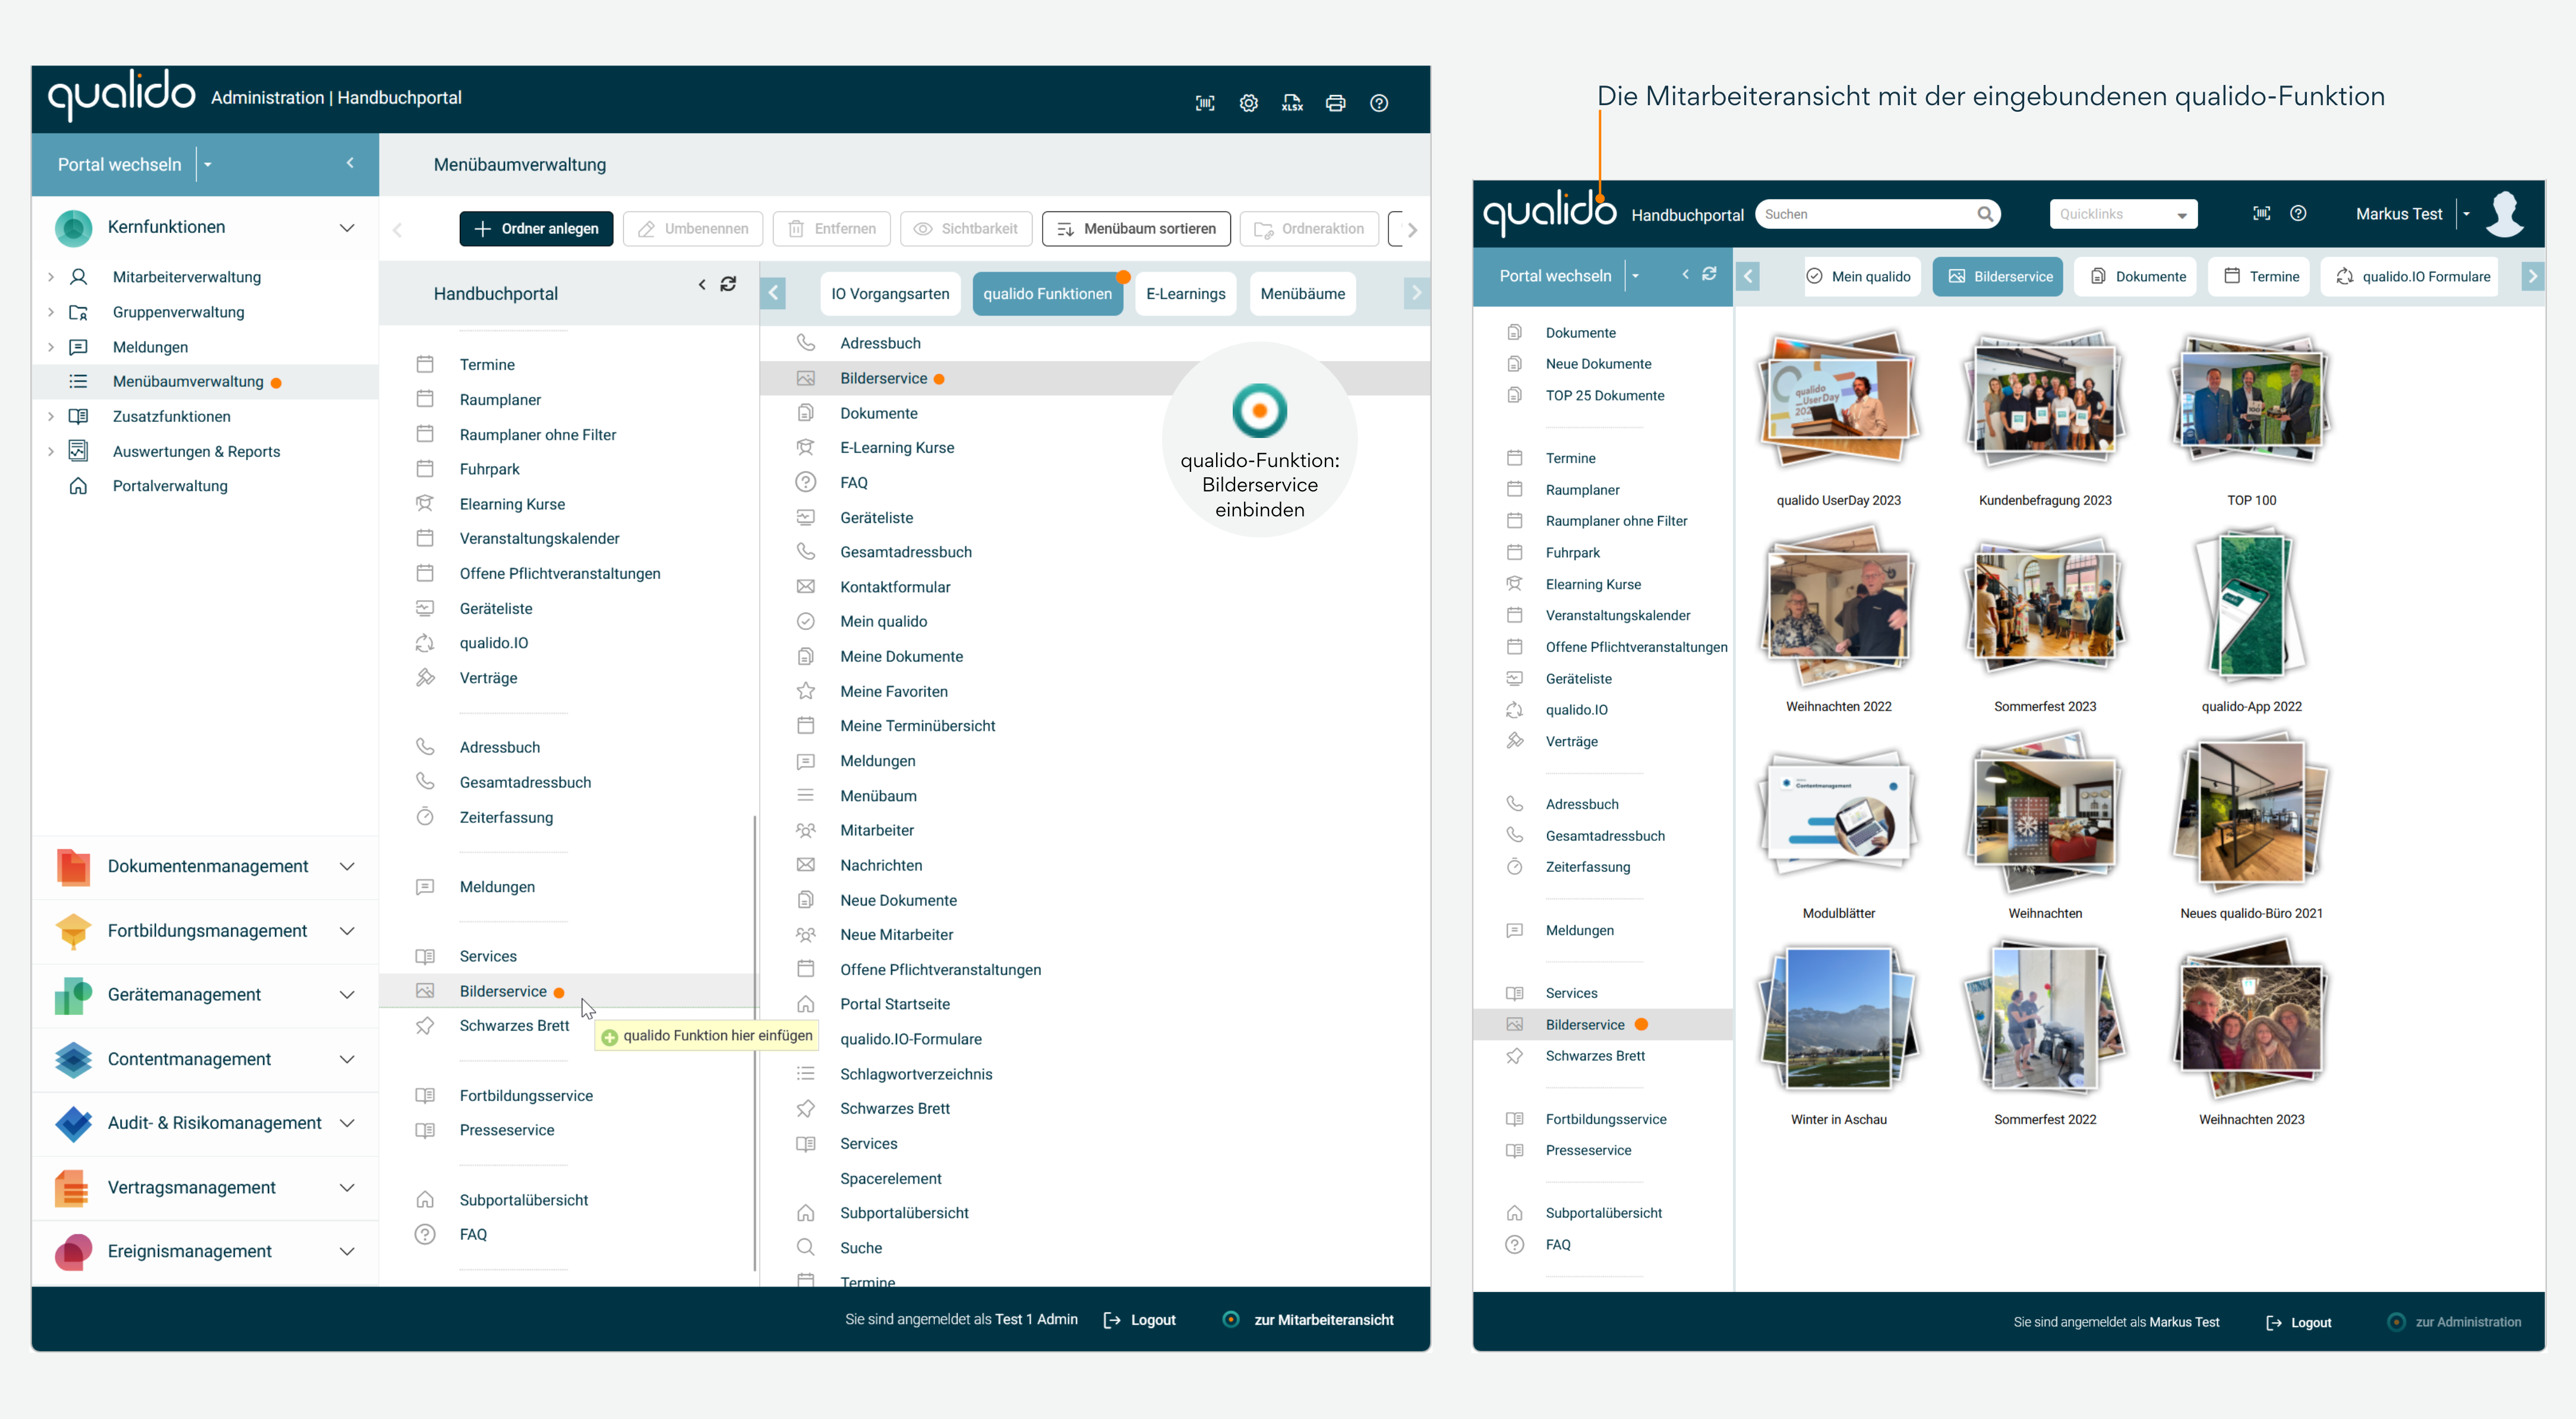Viewport: 2576px width, 1419px height.
Task: Select Menübaumverwaltung in the admin sidebar
Action: [205, 382]
